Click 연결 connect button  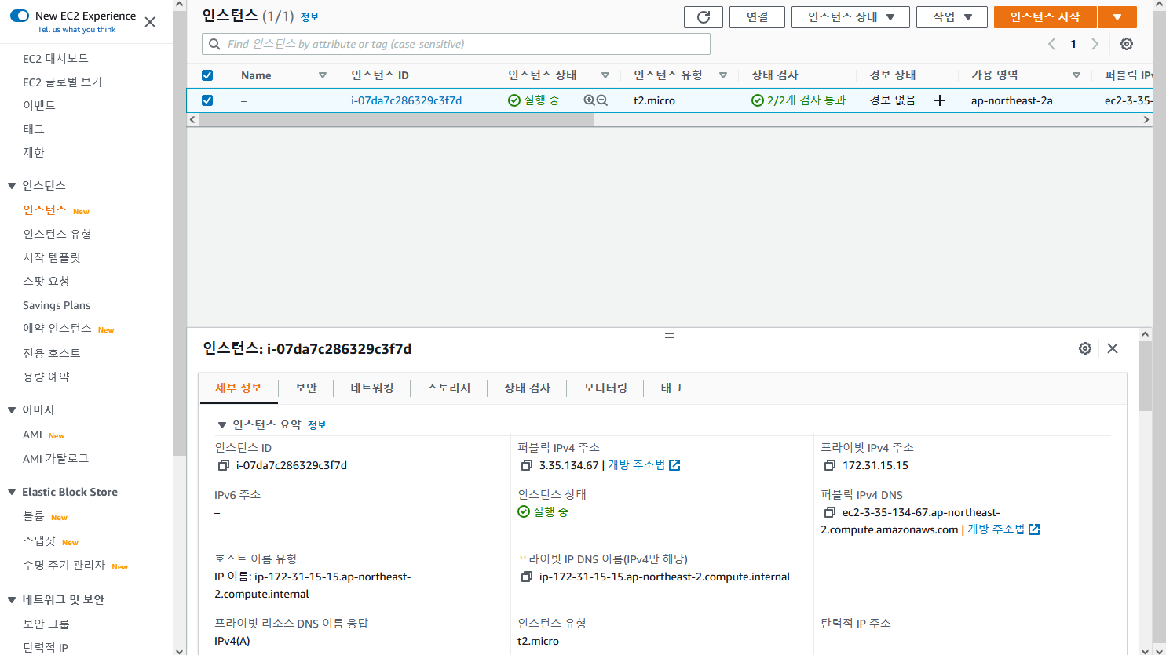tap(758, 17)
